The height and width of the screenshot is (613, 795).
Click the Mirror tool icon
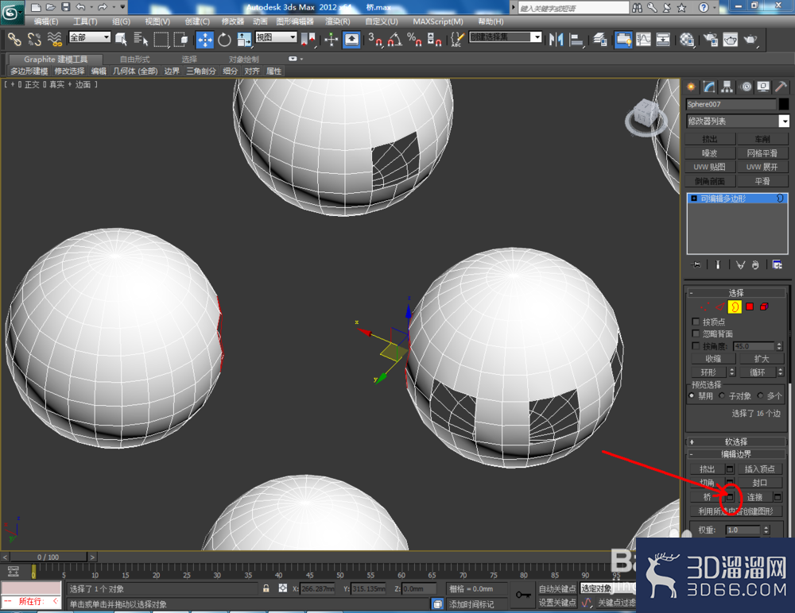coord(556,39)
